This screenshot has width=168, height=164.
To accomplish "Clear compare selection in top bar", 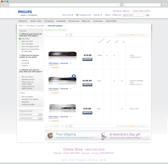I will (x=147, y=35).
